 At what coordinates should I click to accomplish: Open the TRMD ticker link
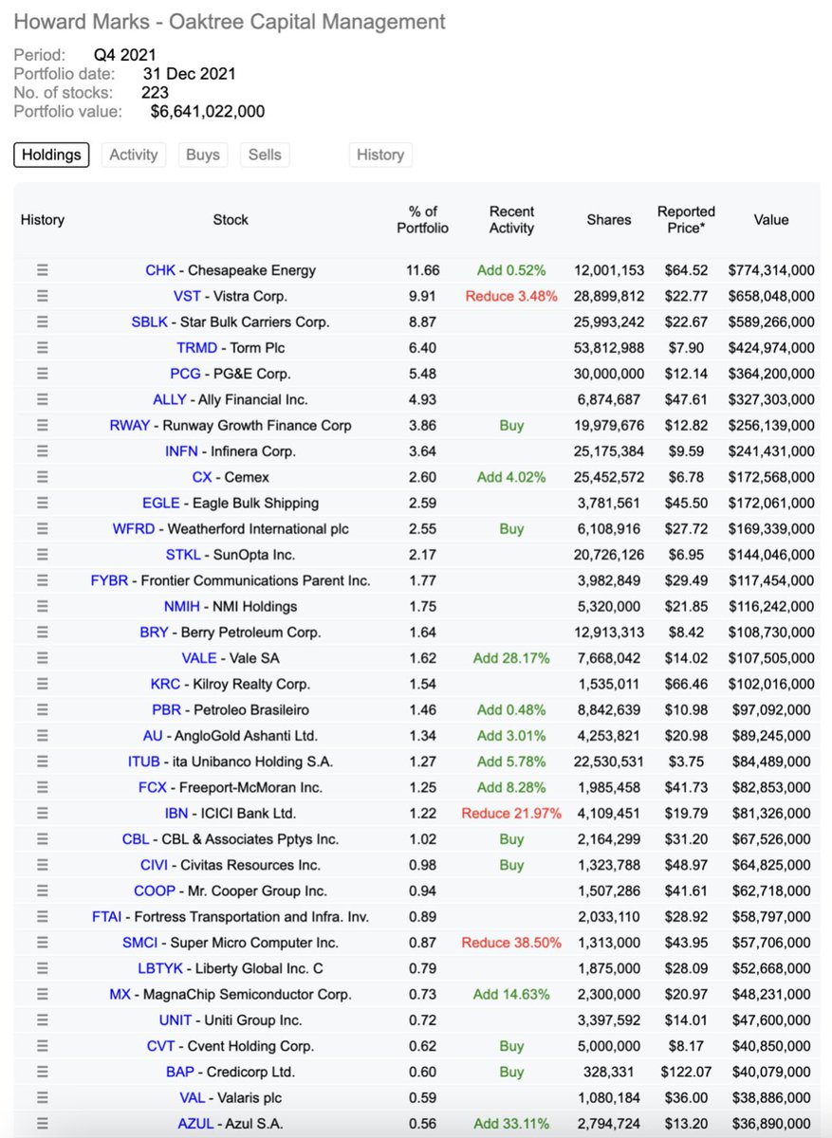point(196,348)
